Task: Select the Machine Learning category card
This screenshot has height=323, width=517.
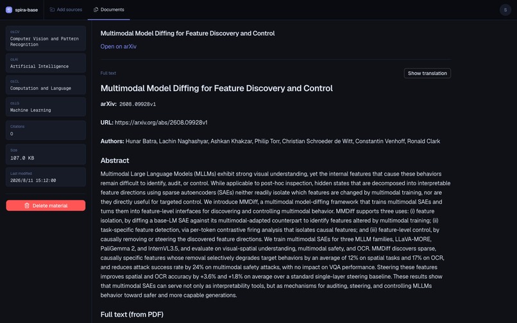Action: pos(46,107)
